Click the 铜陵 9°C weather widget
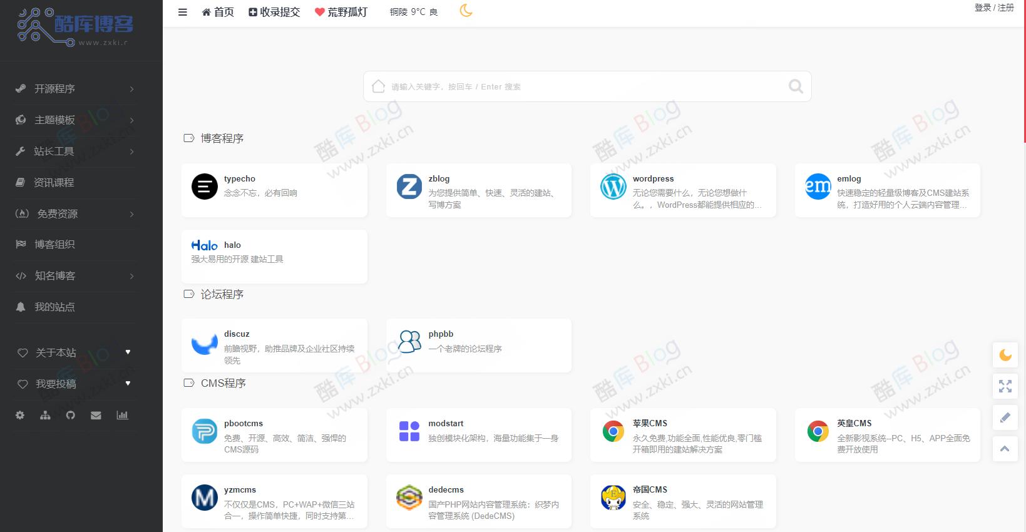1026x532 pixels. tap(414, 12)
